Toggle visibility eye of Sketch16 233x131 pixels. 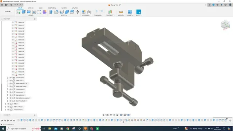tap(13, 22)
